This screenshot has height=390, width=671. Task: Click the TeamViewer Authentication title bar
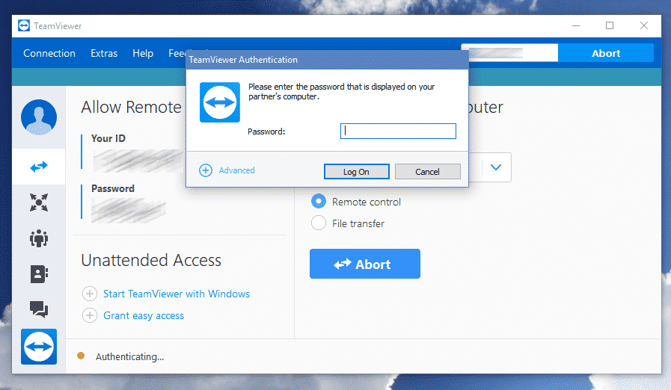tap(327, 60)
